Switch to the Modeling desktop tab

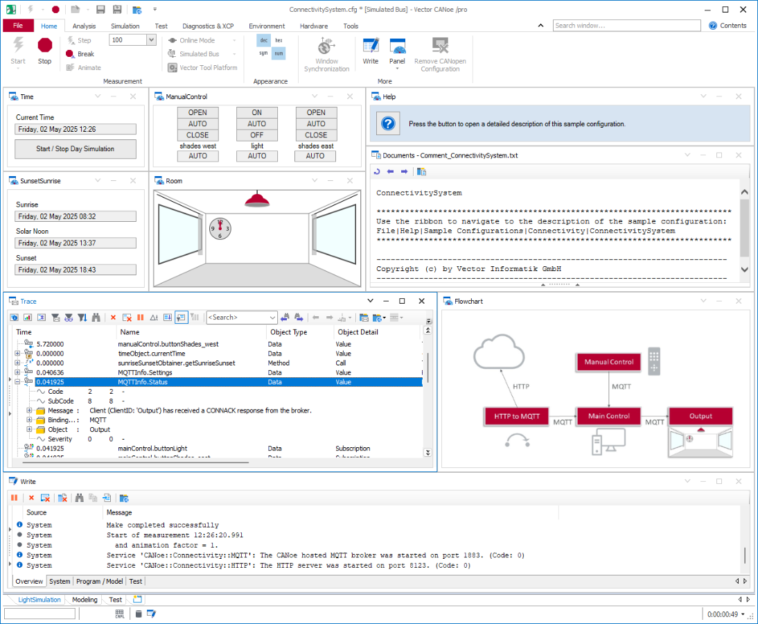pyautogui.click(x=85, y=600)
